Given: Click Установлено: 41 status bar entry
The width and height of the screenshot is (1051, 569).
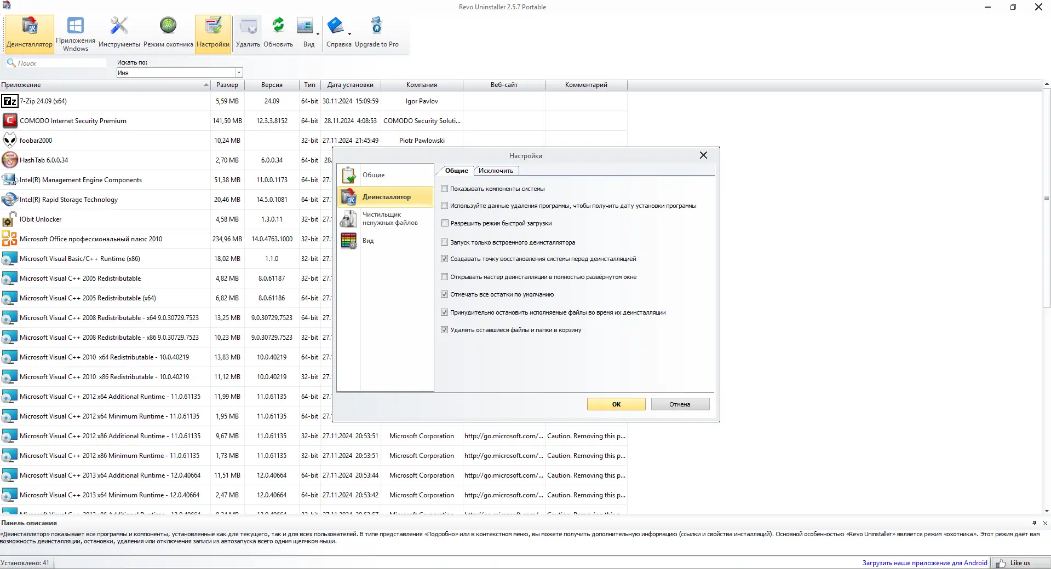Looking at the screenshot, I should pyautogui.click(x=25, y=563).
